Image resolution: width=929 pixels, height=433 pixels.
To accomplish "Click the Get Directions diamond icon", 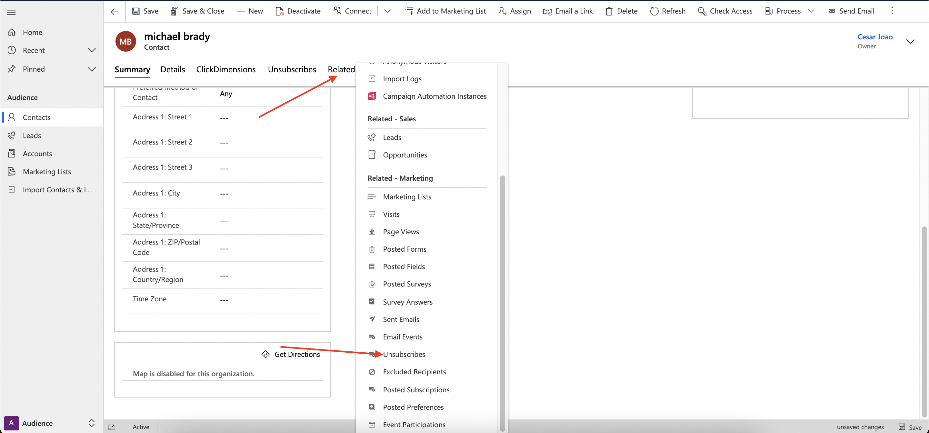I will point(265,354).
